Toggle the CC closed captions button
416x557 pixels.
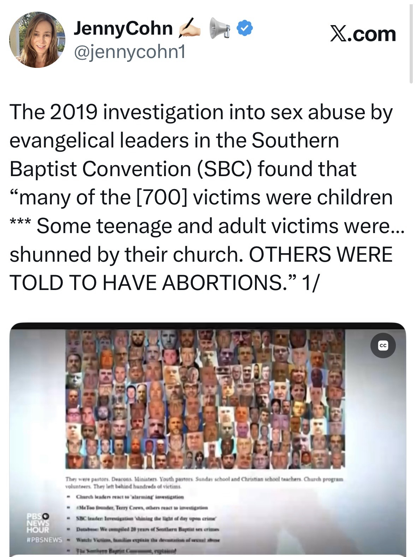click(x=383, y=346)
